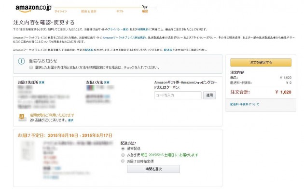Click the store pickup locker icon
The height and width of the screenshot is (189, 304).
(22, 118)
